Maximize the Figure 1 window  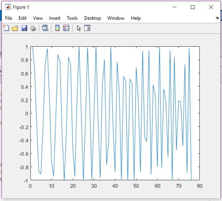(193, 7)
